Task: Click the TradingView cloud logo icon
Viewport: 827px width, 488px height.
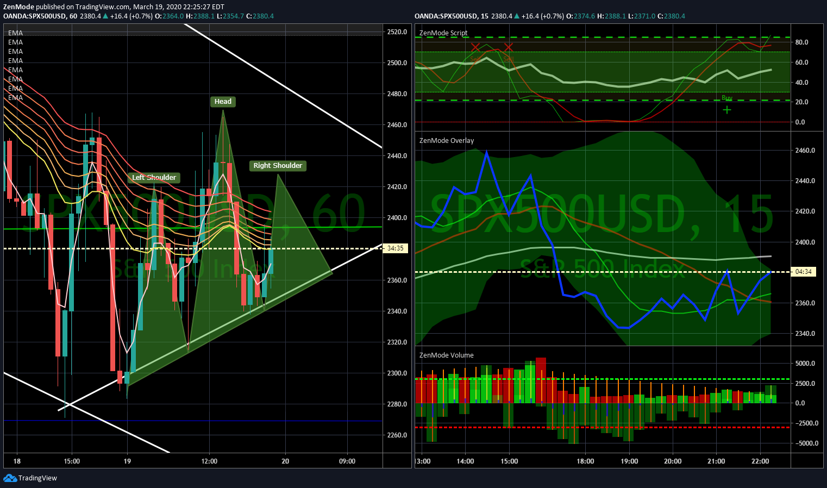Action: (10, 478)
